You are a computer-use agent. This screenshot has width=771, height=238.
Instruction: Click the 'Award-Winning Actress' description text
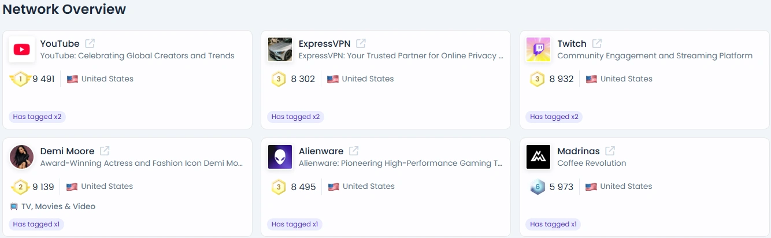[x=142, y=163]
